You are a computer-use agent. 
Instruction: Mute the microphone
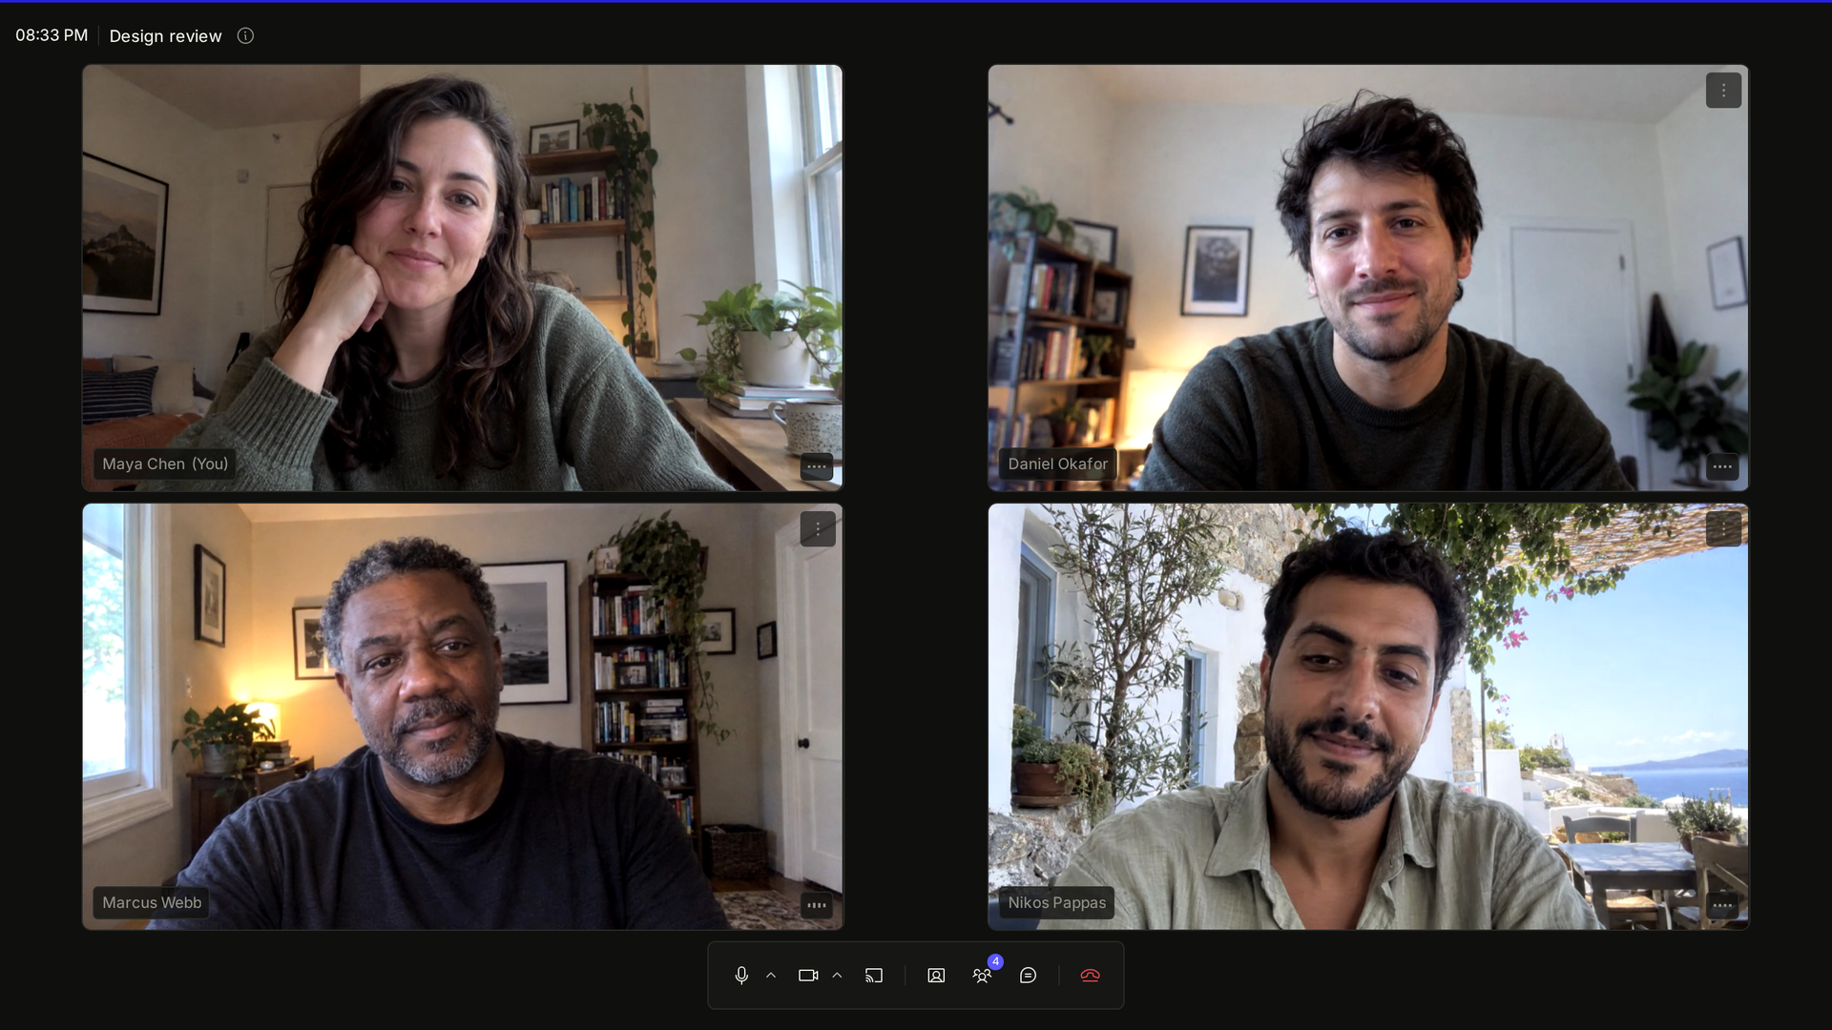[x=741, y=975]
